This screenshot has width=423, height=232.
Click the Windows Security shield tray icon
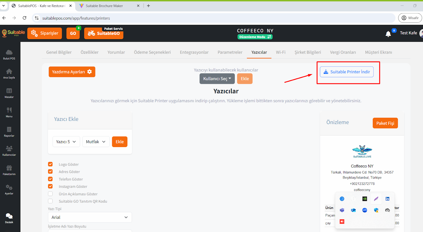(x=376, y=210)
